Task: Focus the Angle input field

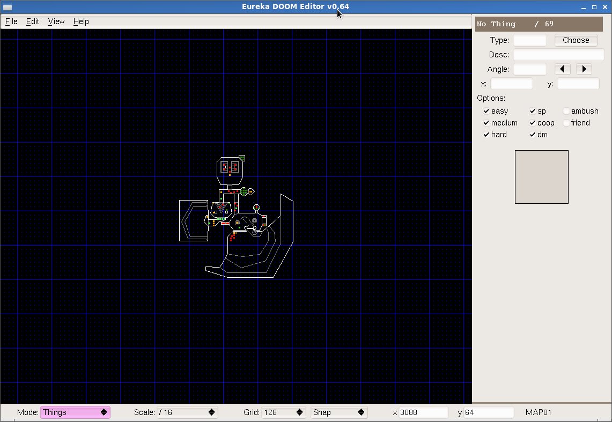Action: [x=529, y=69]
